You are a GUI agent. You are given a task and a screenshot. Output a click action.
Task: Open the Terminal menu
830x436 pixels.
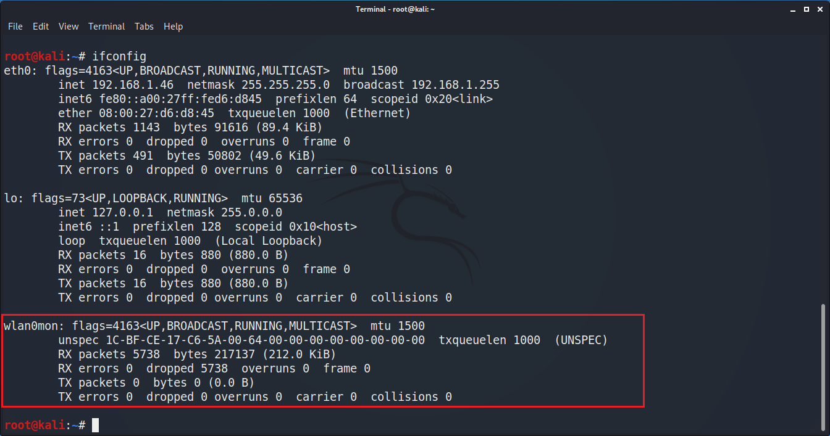point(106,27)
